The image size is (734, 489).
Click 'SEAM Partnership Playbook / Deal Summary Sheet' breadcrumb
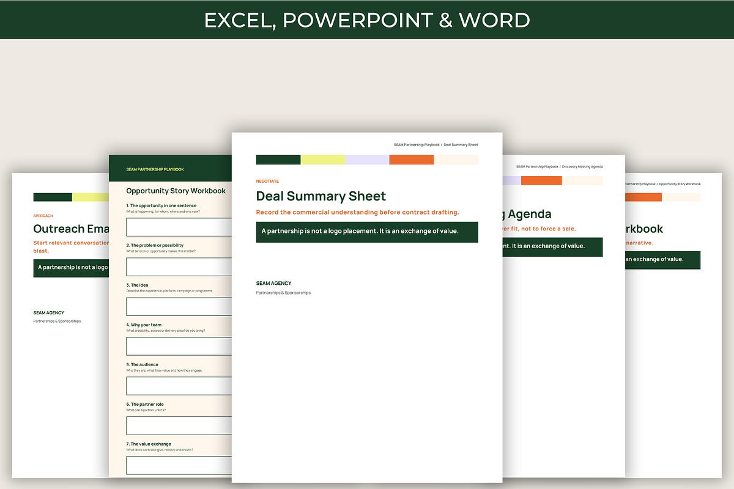pyautogui.click(x=436, y=145)
